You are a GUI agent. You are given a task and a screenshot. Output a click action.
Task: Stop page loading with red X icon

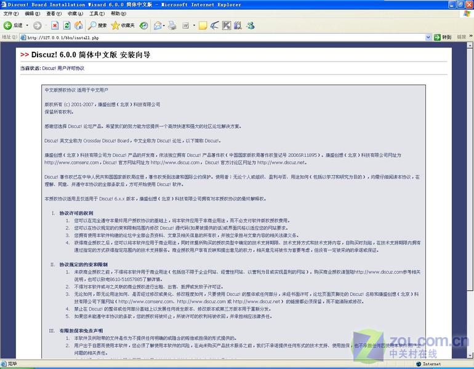(x=55, y=25)
